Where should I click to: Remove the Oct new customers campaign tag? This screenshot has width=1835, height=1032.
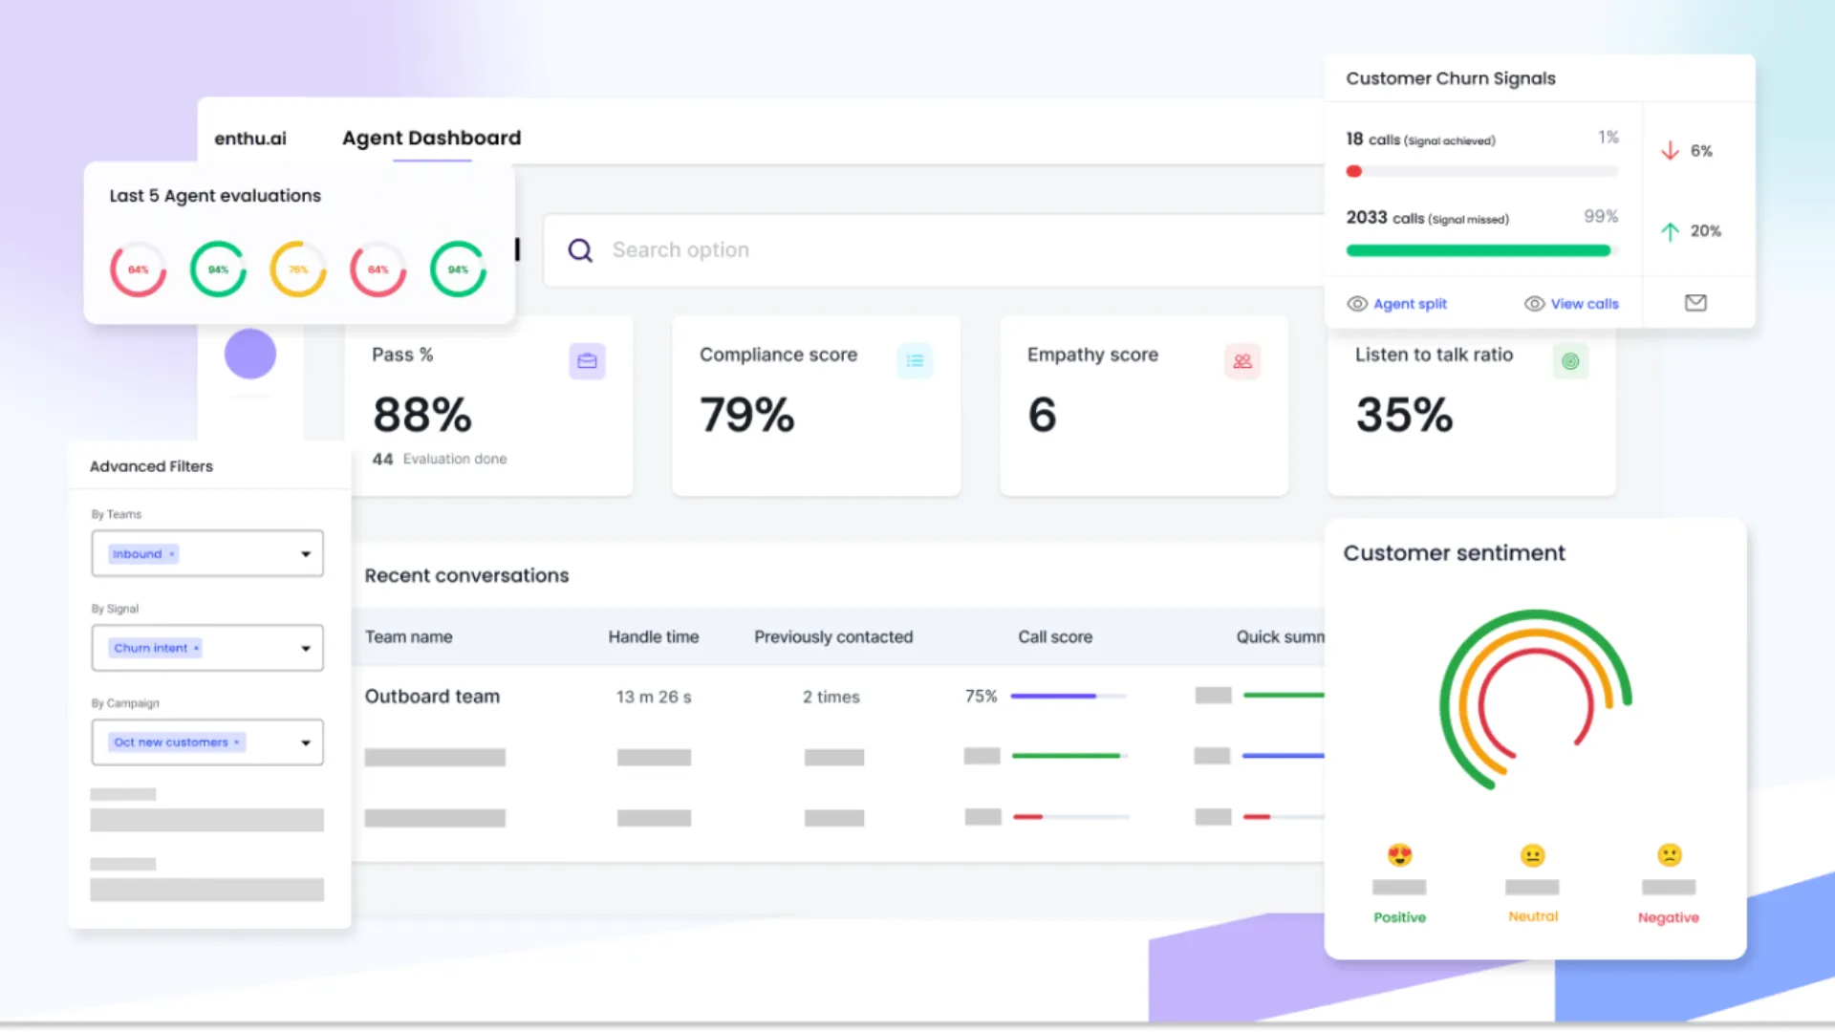(x=237, y=742)
